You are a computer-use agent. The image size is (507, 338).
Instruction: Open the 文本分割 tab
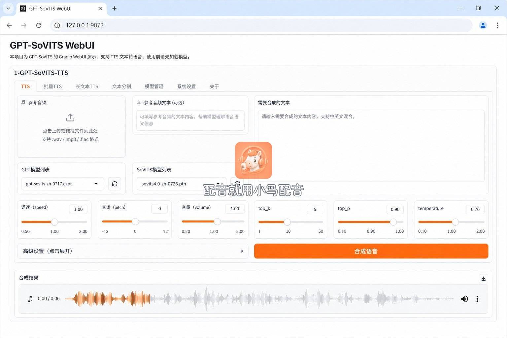coord(121,86)
